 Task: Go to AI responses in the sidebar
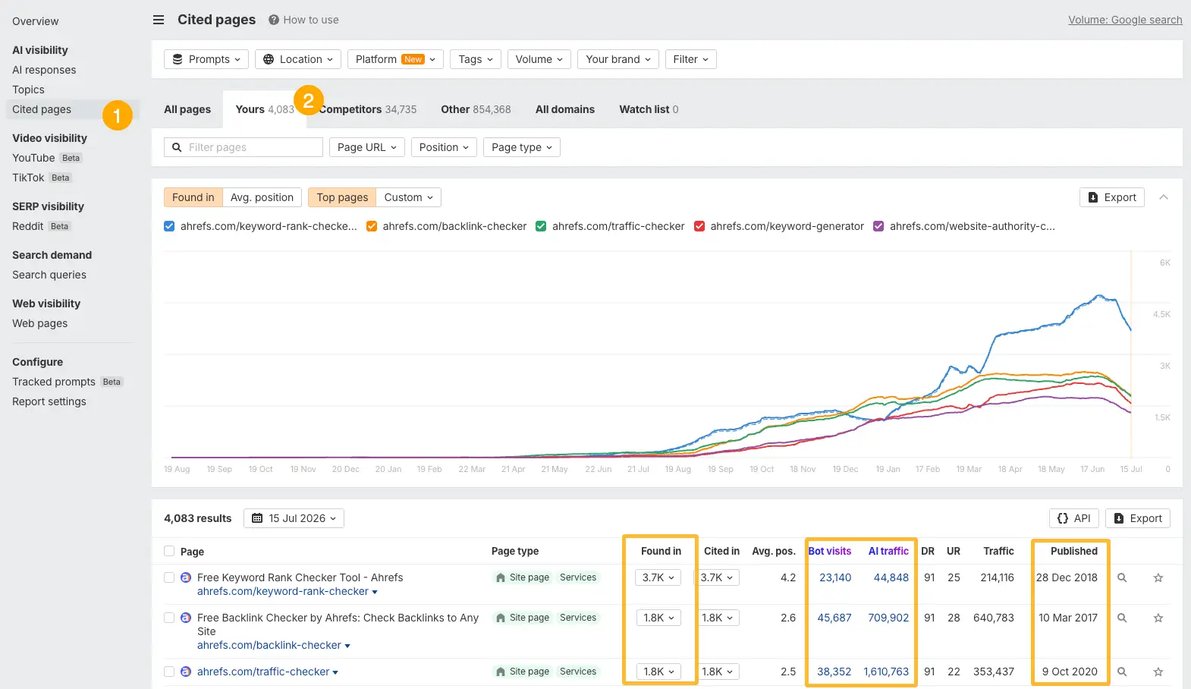pyautogui.click(x=44, y=70)
